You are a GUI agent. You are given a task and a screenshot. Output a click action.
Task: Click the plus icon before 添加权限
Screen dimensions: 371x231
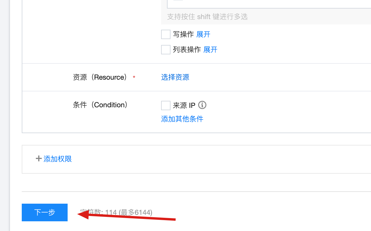pyautogui.click(x=39, y=159)
